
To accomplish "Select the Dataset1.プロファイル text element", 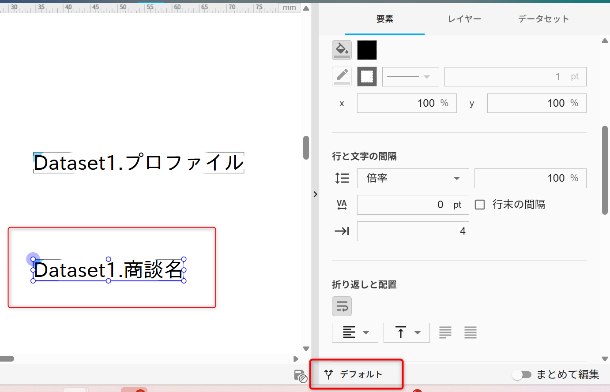I will 139,163.
